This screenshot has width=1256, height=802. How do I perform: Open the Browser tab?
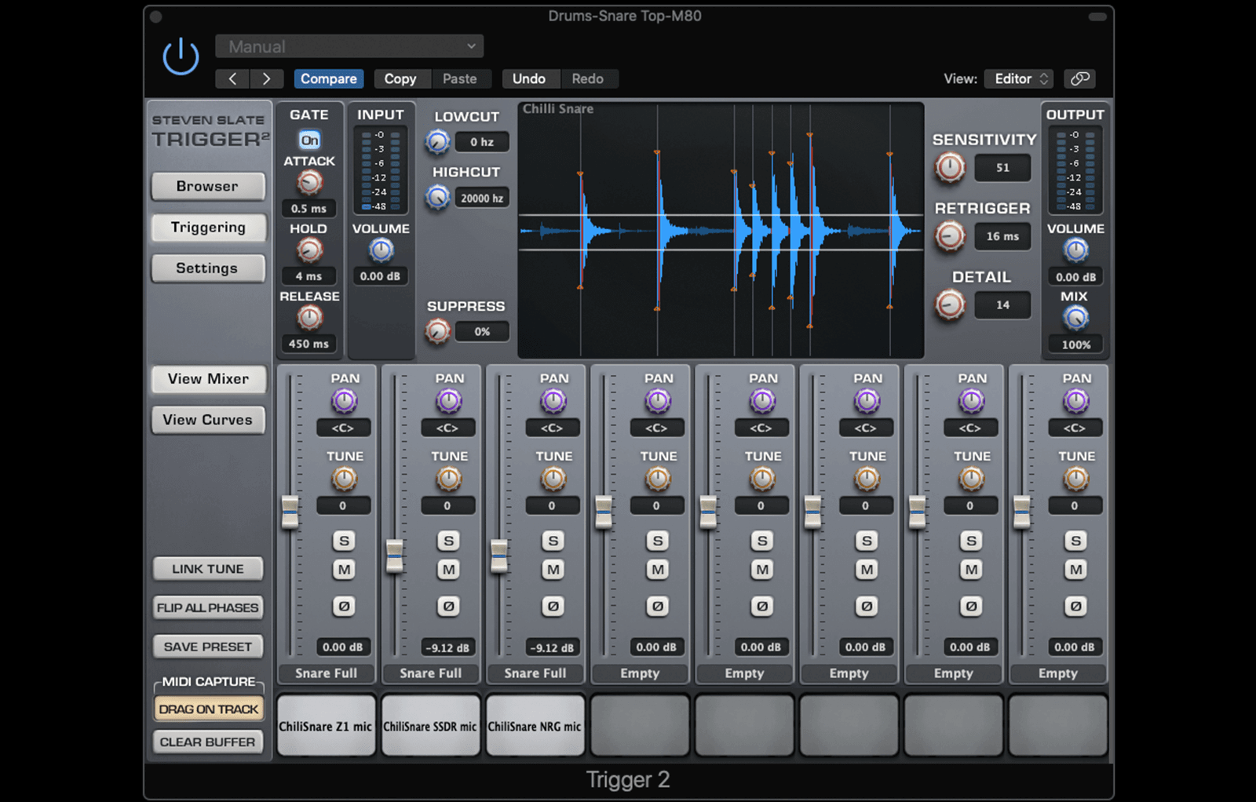point(207,187)
